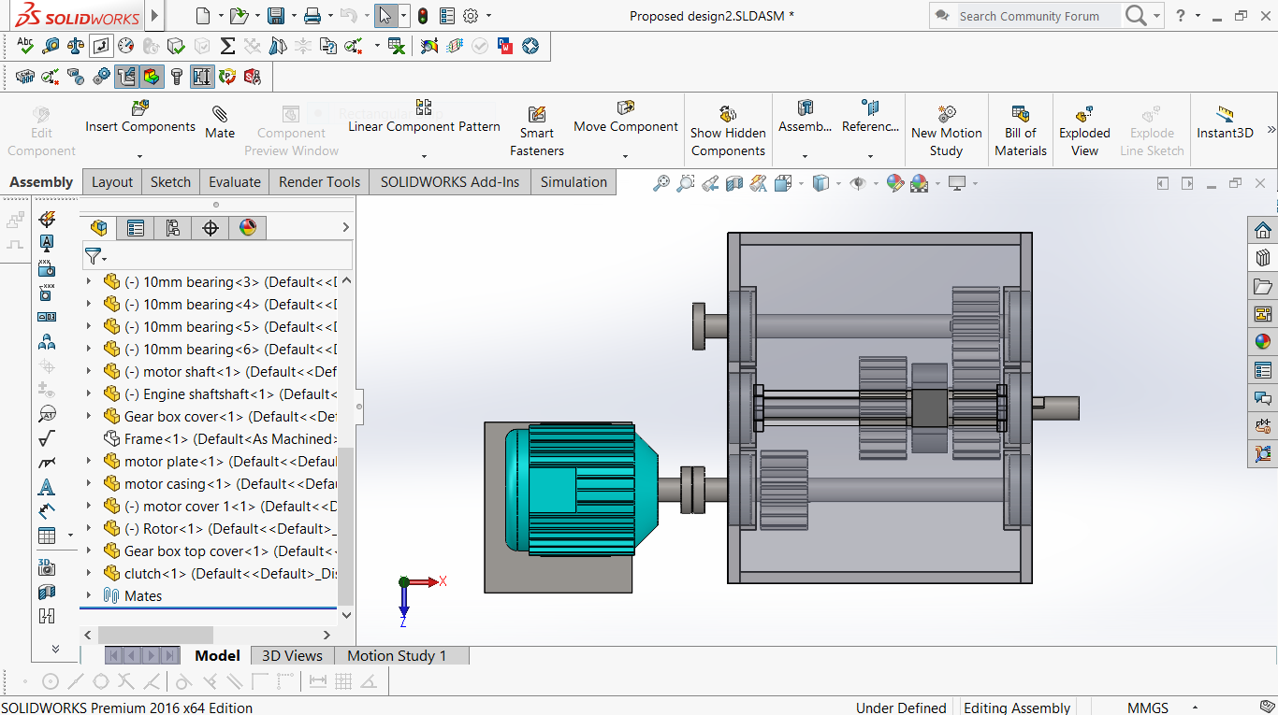Expand the Mates folder in tree
The height and width of the screenshot is (715, 1278).
pyautogui.click(x=90, y=595)
